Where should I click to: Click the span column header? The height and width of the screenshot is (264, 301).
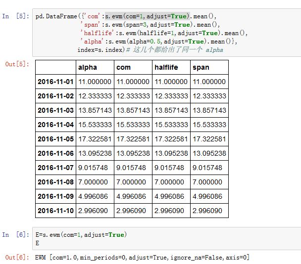point(201,67)
